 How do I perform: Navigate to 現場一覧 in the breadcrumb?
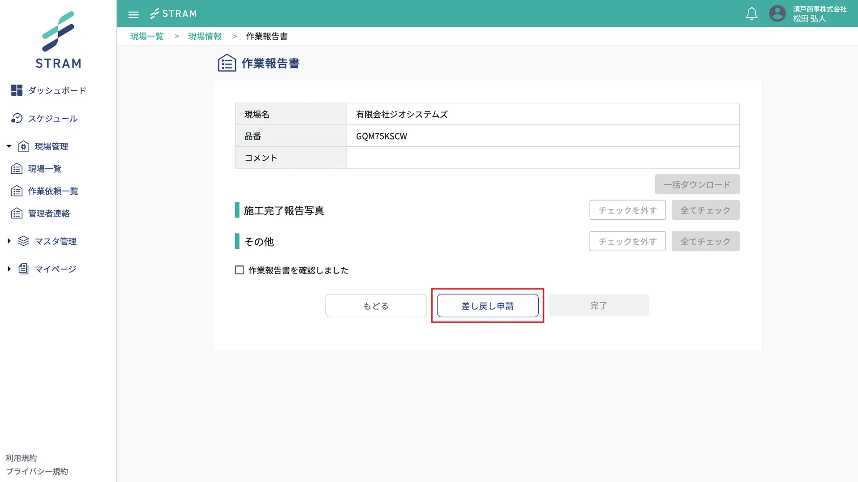pos(147,36)
